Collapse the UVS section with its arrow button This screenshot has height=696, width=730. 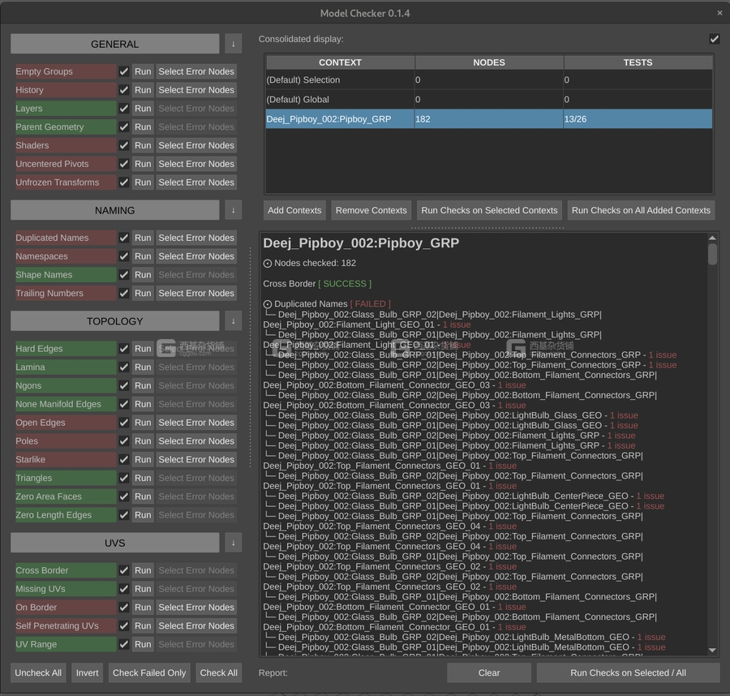point(234,543)
